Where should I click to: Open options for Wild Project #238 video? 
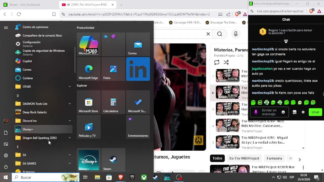point(303,168)
